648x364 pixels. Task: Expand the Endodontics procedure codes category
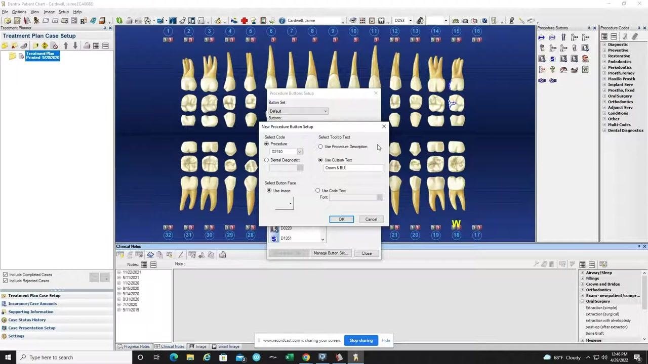(x=604, y=62)
